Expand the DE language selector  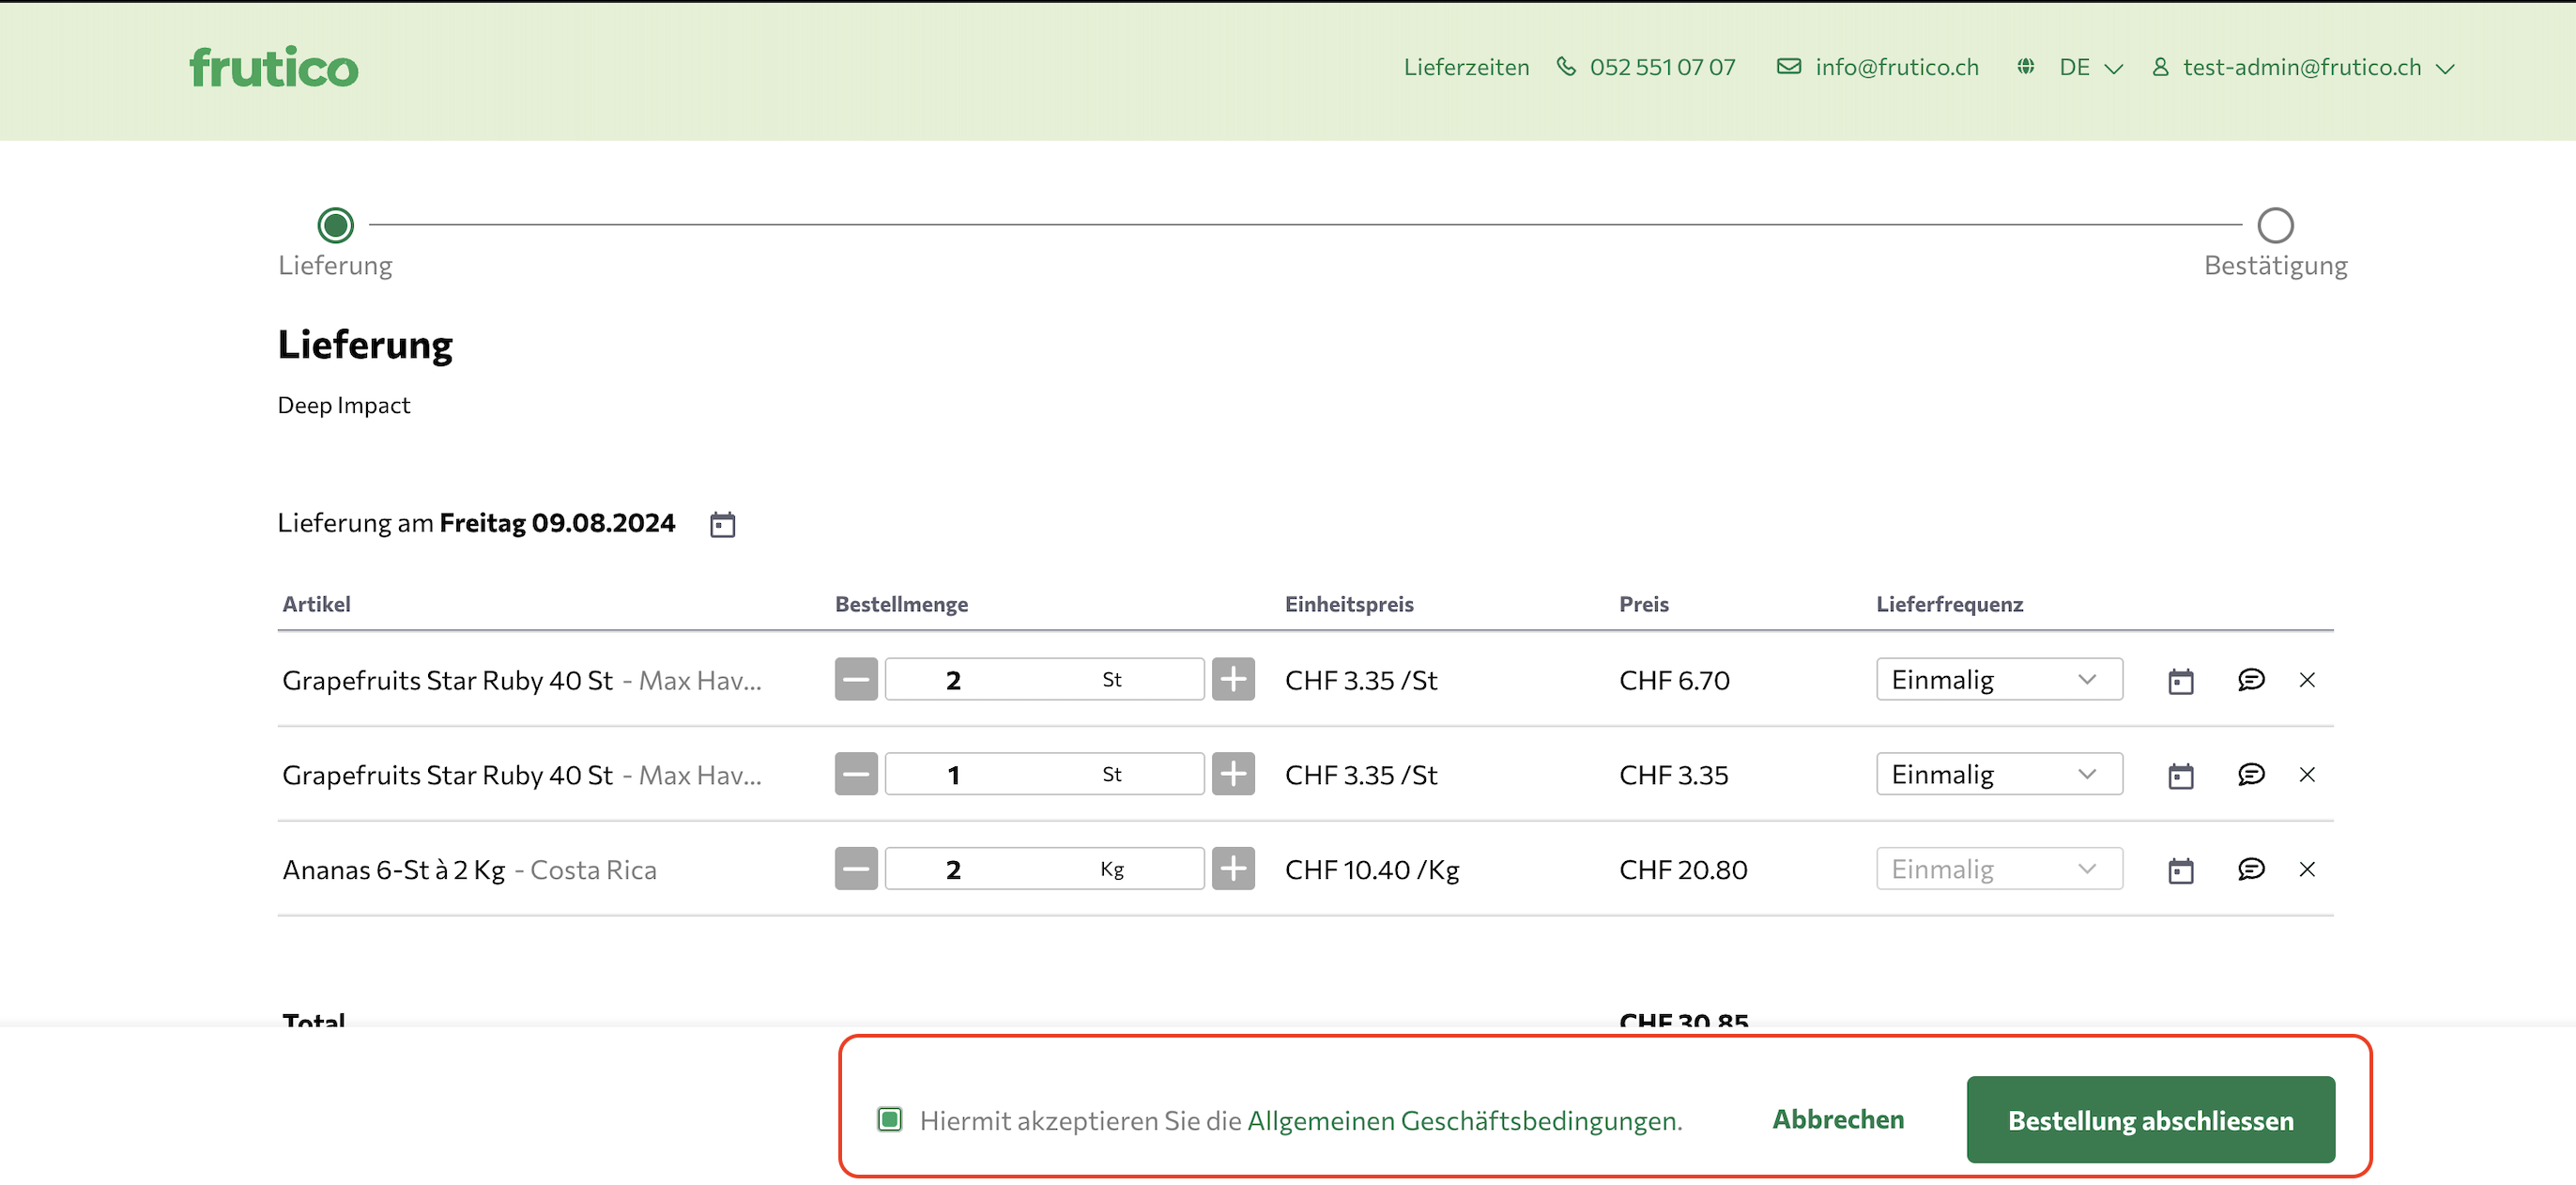pos(2089,68)
